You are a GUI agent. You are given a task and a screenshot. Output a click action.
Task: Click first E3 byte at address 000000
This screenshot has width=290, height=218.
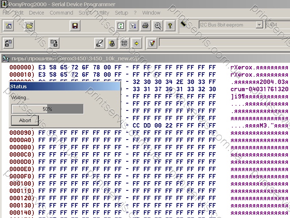tap(42, 67)
